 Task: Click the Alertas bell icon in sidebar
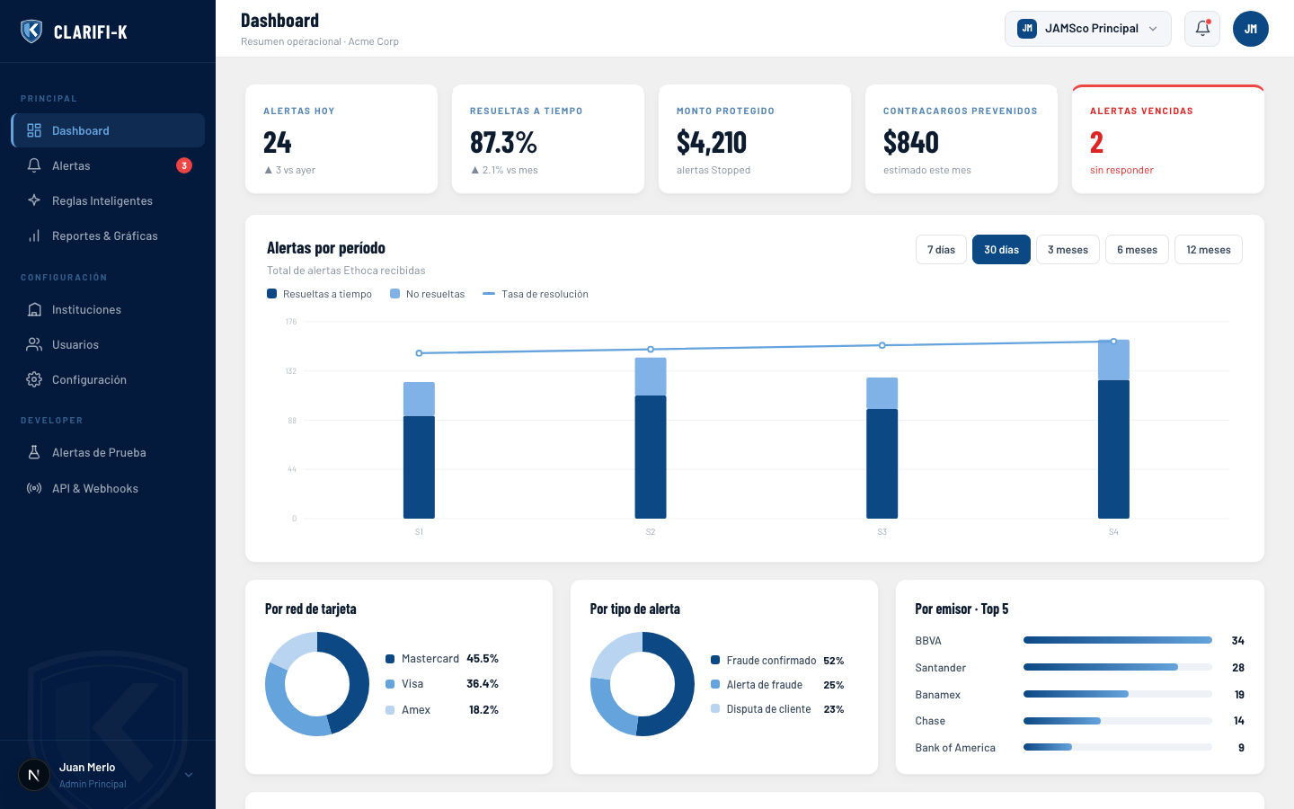coord(34,165)
